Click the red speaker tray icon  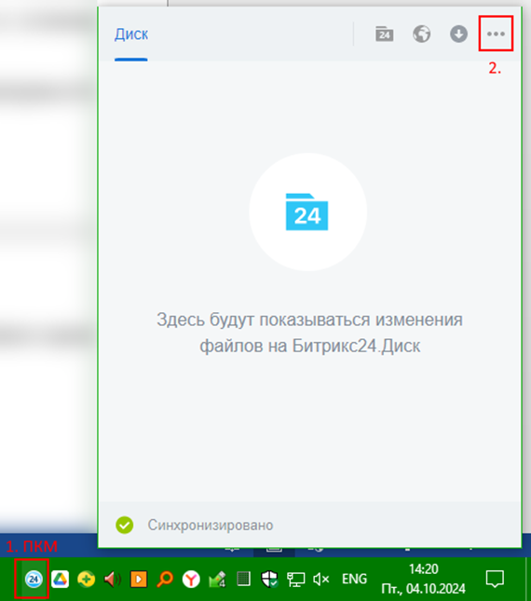(x=112, y=579)
